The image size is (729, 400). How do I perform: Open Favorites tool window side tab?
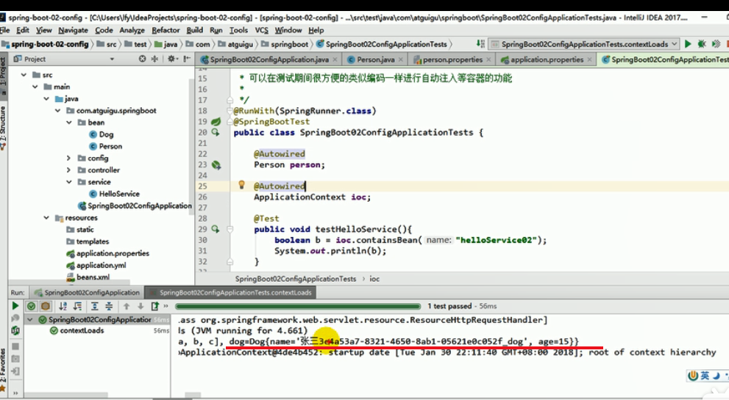tap(3, 369)
